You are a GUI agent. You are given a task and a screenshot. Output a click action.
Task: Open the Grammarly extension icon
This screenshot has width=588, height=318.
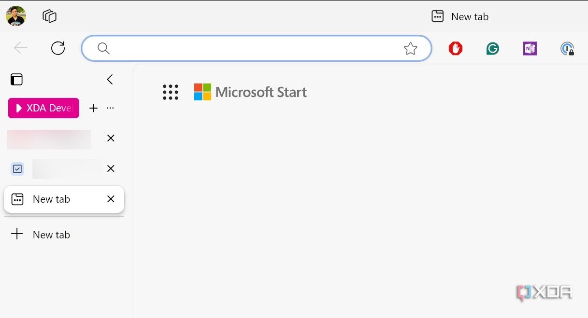(x=492, y=48)
